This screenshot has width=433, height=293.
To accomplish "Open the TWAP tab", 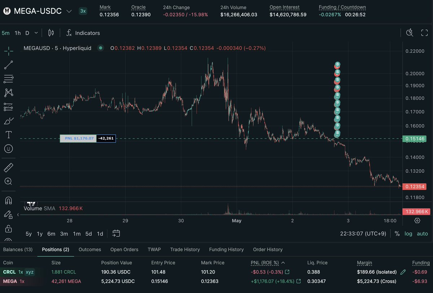I will point(154,249).
